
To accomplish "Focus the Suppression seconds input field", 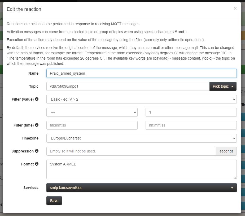I will coord(131,151).
